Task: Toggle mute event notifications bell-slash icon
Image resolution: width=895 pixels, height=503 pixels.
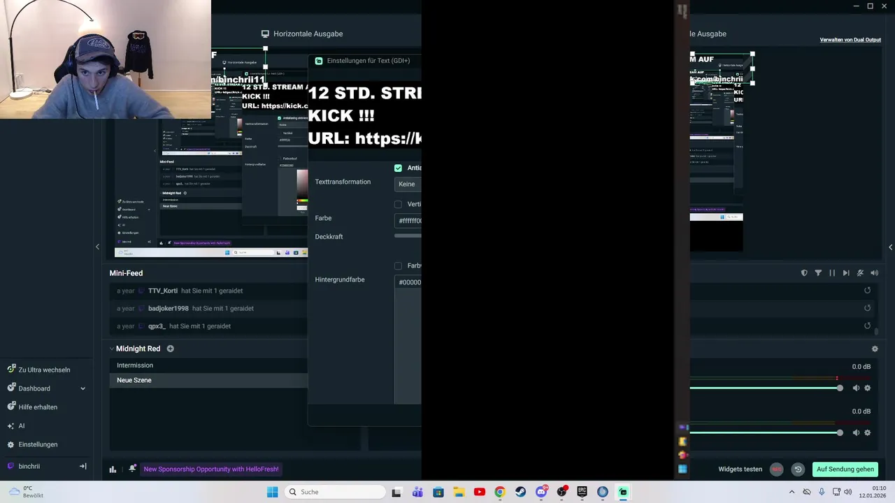Action: (x=860, y=273)
